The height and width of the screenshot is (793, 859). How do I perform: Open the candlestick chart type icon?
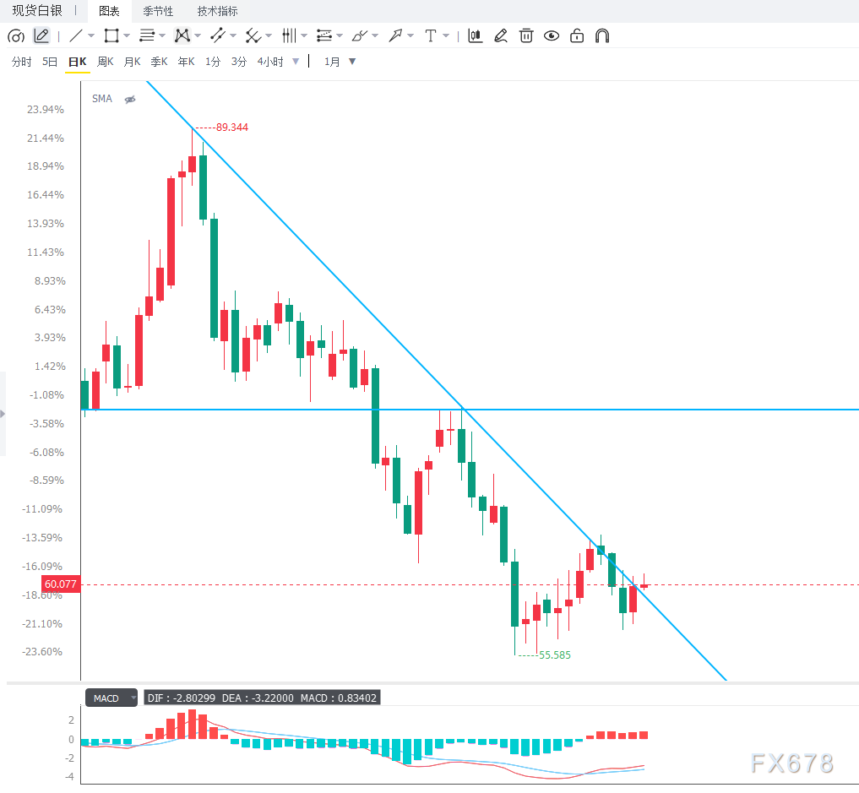[x=475, y=36]
